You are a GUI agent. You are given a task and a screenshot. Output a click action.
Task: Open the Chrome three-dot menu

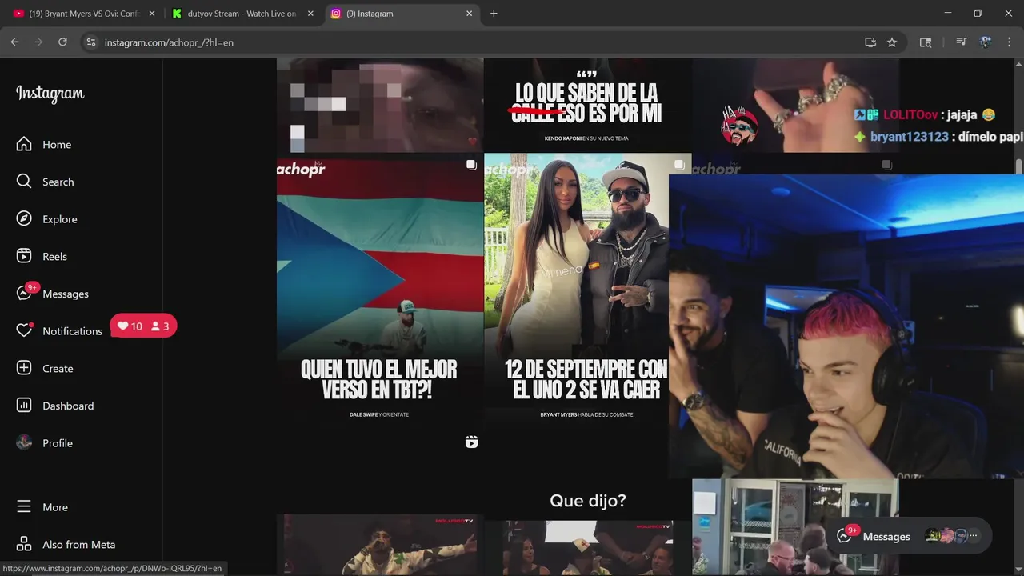(x=1010, y=42)
